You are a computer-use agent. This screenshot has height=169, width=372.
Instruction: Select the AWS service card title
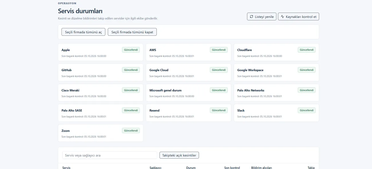click(153, 50)
